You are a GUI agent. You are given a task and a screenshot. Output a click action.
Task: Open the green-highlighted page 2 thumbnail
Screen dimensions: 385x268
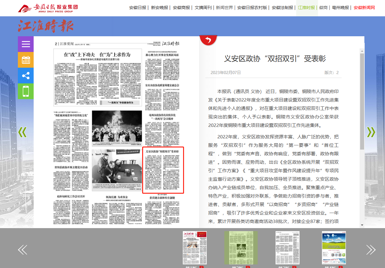point(241,248)
